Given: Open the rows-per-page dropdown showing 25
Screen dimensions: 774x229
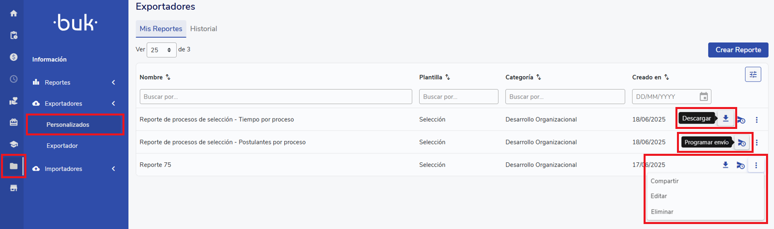Looking at the screenshot, I should [x=161, y=50].
